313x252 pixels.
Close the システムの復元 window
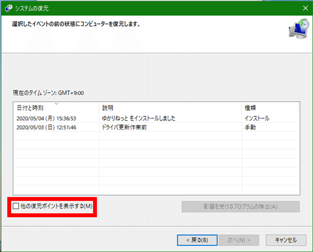[x=305, y=8]
